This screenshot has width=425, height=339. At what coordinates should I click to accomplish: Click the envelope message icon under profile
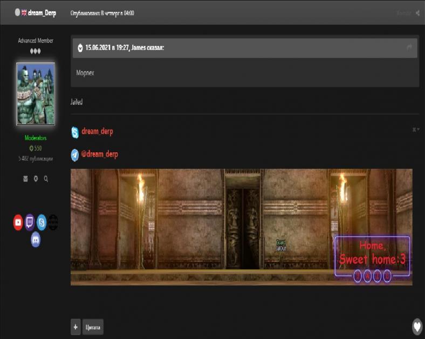(x=25, y=179)
